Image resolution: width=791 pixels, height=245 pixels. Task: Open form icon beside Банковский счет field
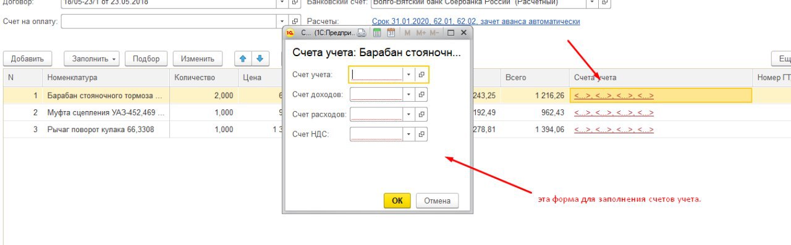point(605,2)
